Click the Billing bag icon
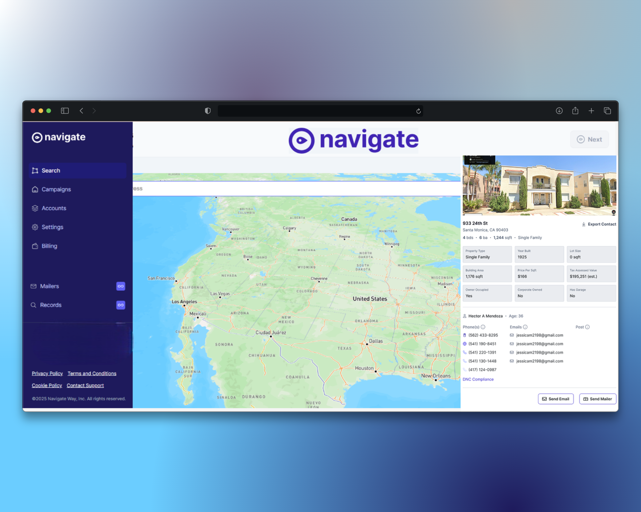The width and height of the screenshot is (641, 512). (35, 246)
